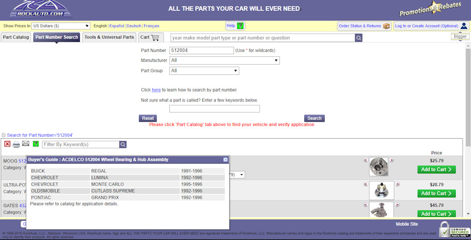
Task: Click the page scrollbar down arrow
Action: [x=468, y=214]
